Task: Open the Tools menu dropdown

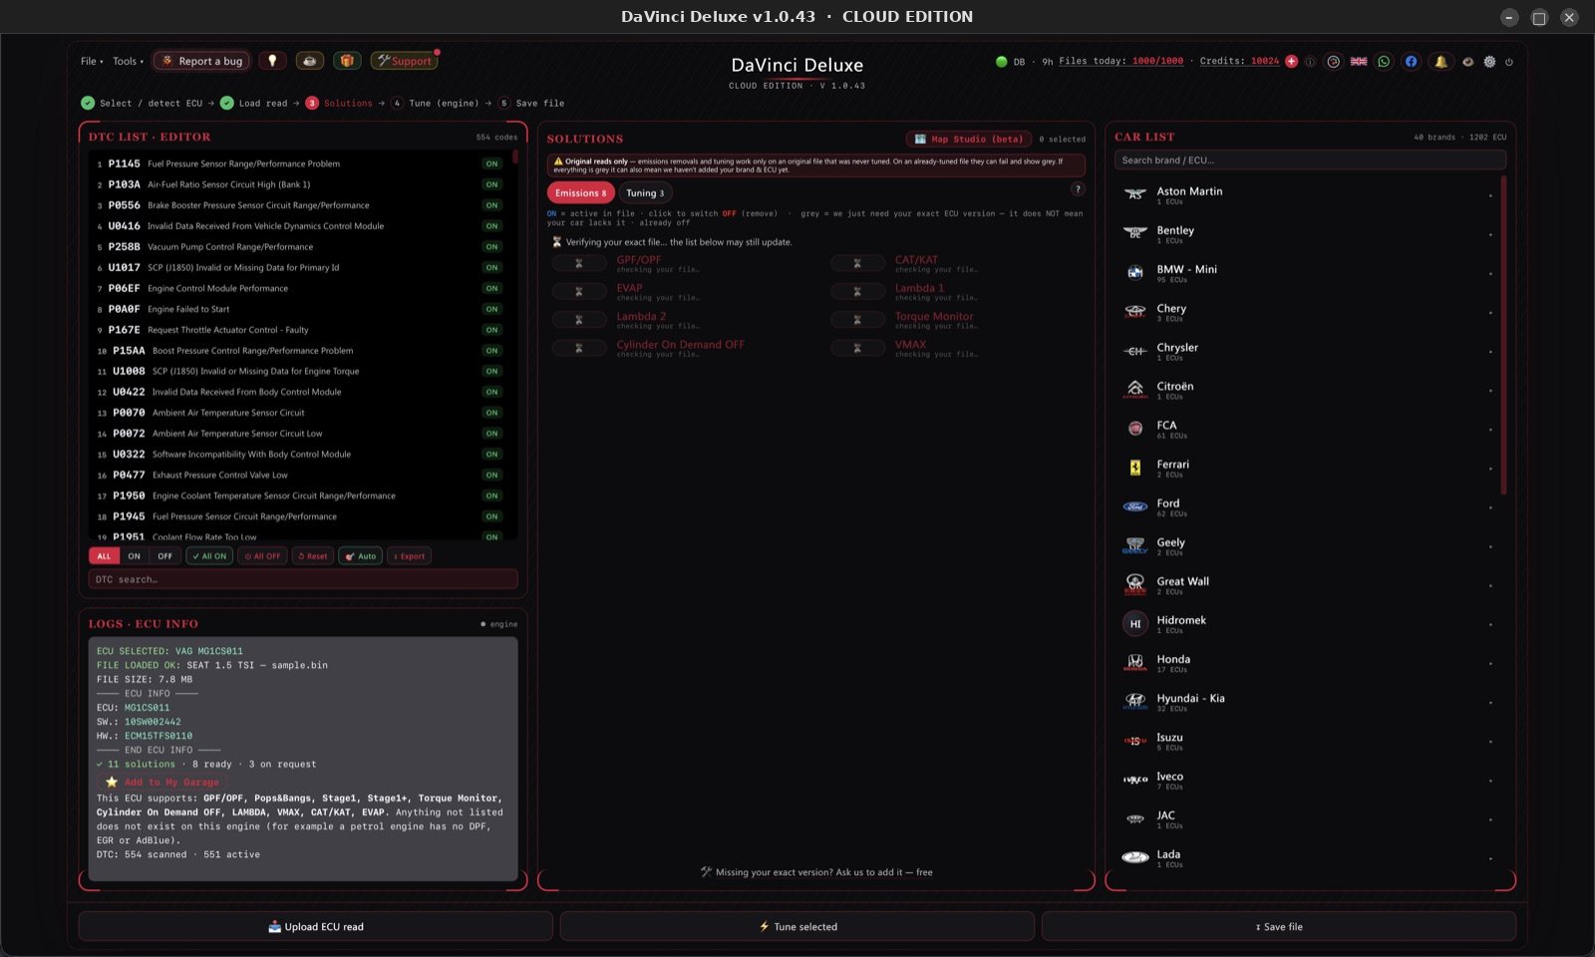Action: pos(128,61)
